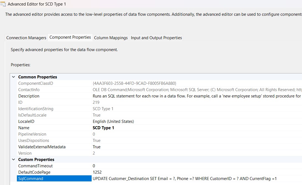302x185 pixels.
Task: Collapse the Common Properties section
Action: tap(14, 77)
